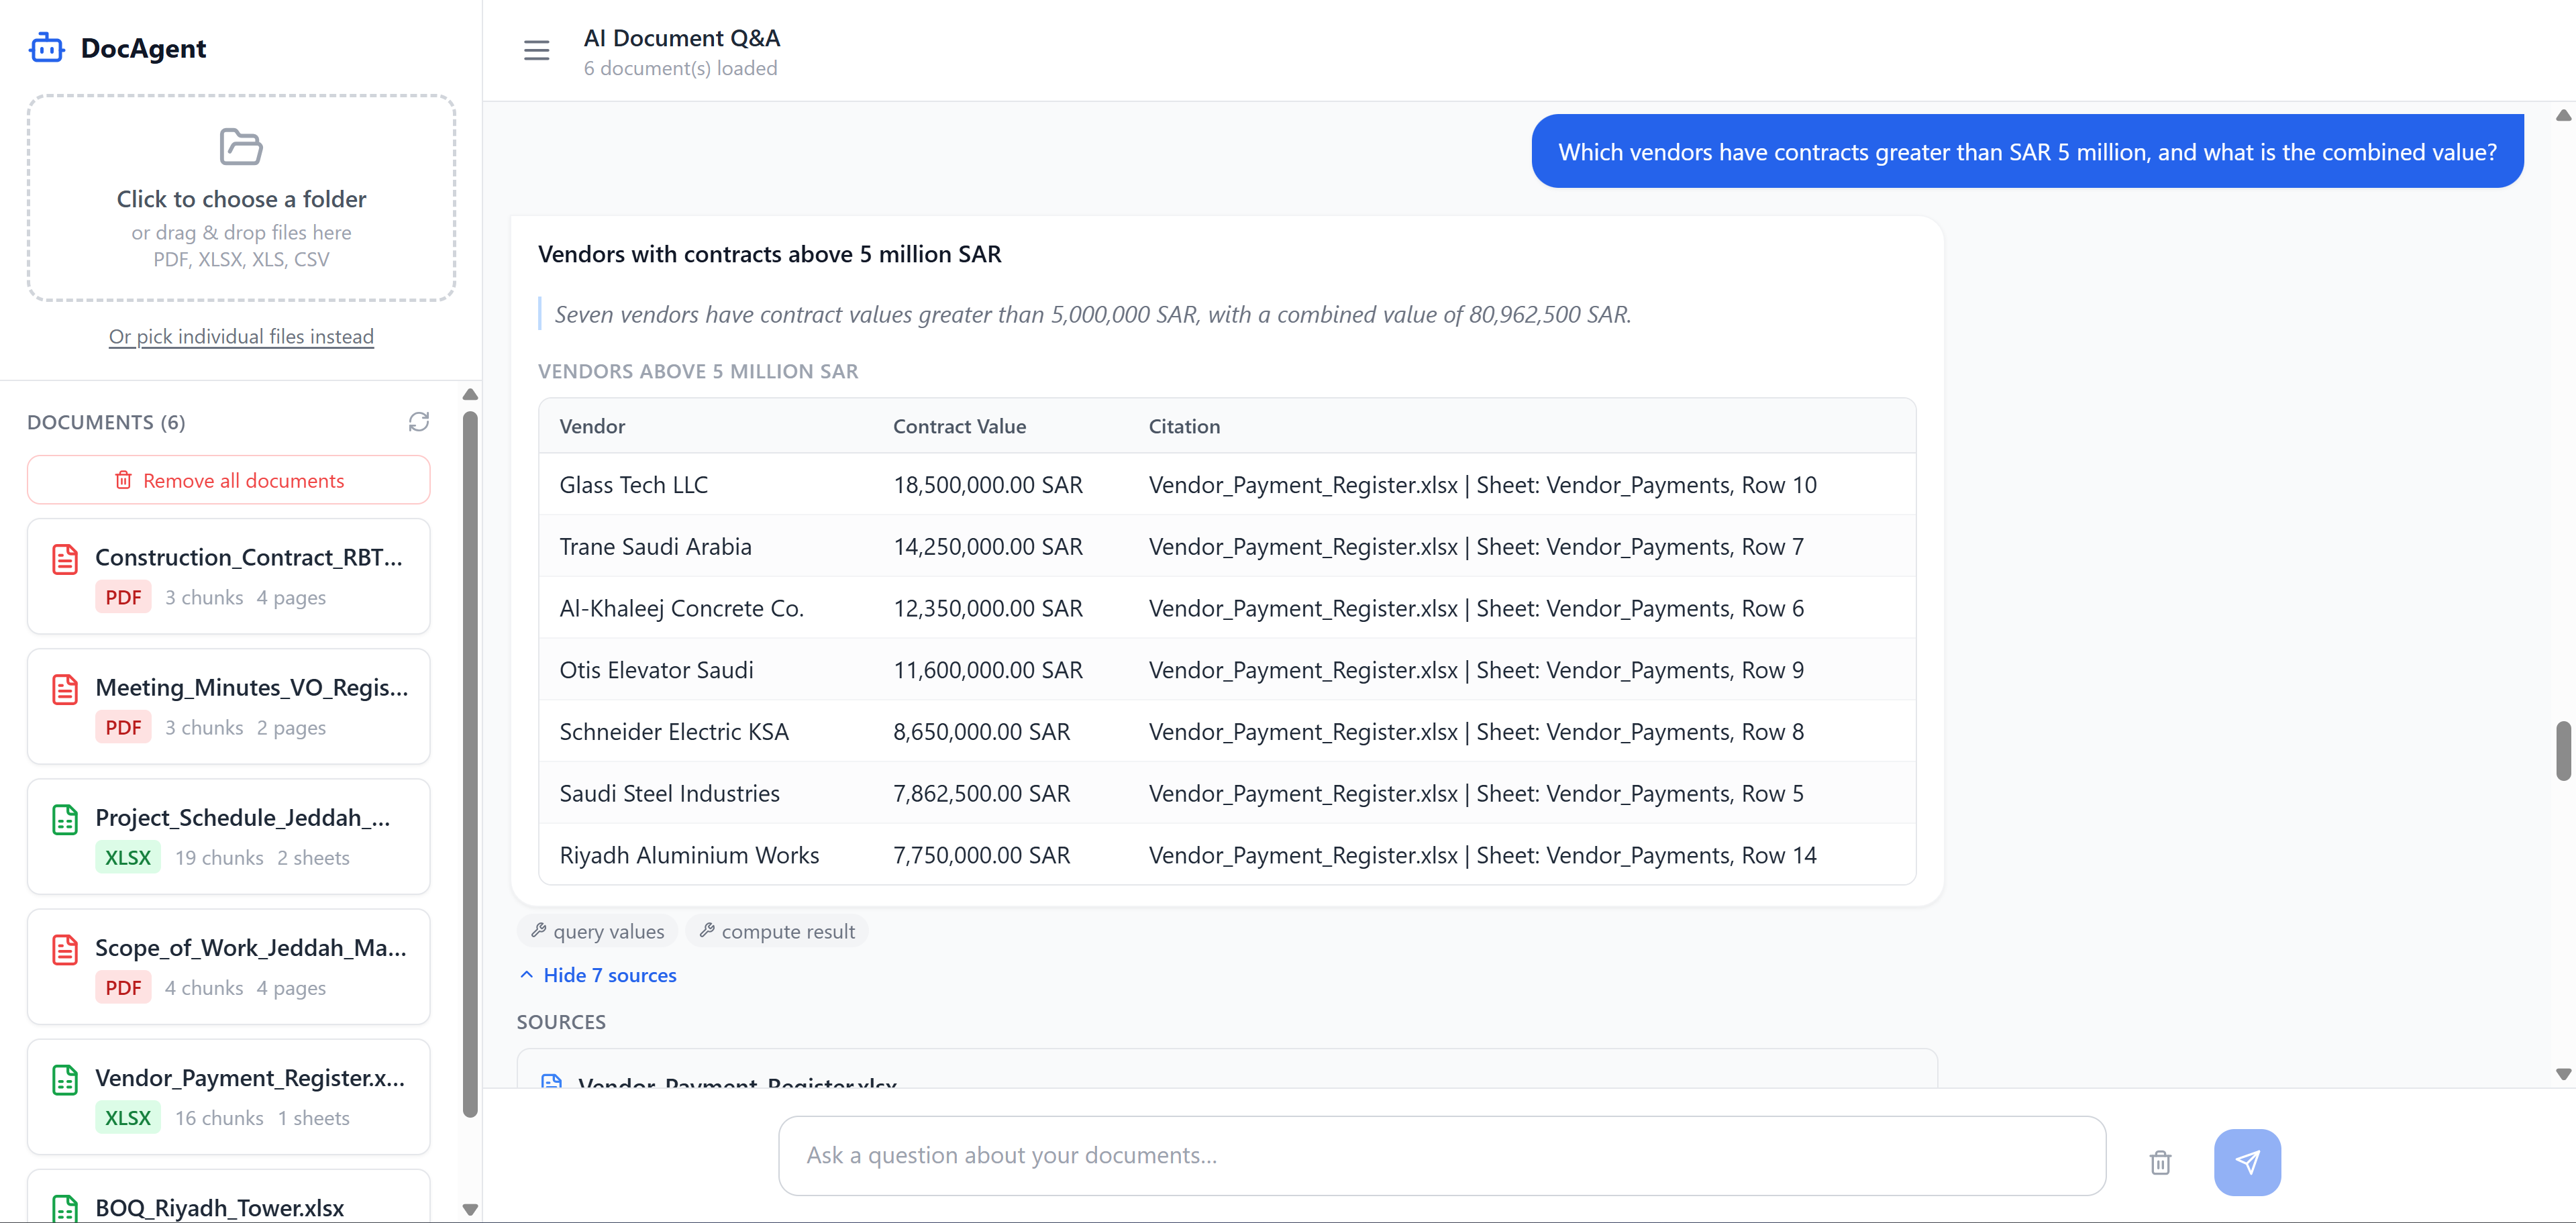Click the 7,750,000.00 SAR value
Screen dimensions: 2576x1223
(981, 855)
